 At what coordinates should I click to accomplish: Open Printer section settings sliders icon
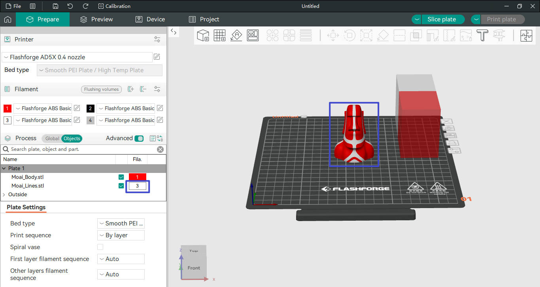[157, 39]
